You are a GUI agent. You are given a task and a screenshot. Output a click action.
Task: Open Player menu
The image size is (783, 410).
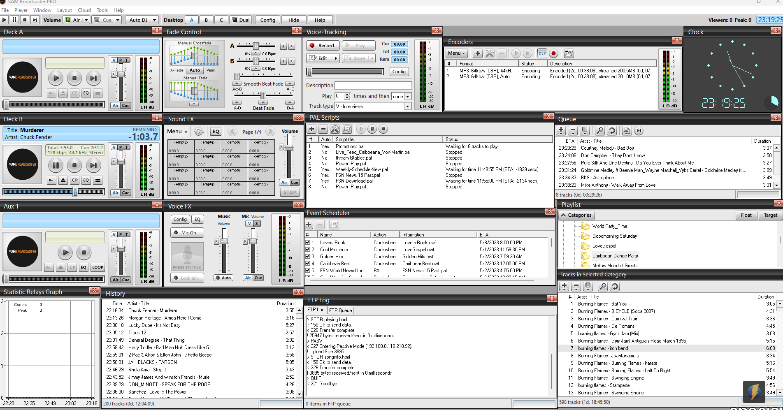(21, 10)
